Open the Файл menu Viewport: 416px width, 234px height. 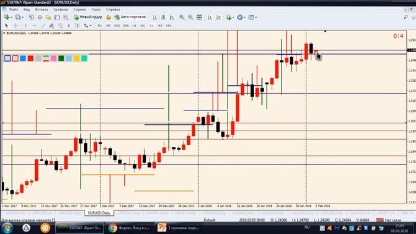point(13,10)
